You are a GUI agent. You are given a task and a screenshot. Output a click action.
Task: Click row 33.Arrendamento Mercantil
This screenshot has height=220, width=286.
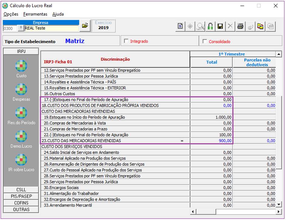(x=115, y=205)
